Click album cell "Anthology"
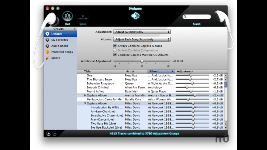Viewport: 267px width, 150px height. click(155, 87)
